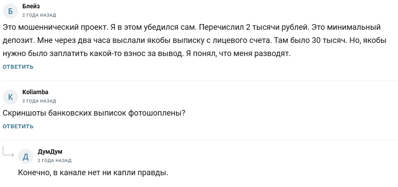
Task: Open the Koliamba avatar with letter K
Action: (x=11, y=96)
